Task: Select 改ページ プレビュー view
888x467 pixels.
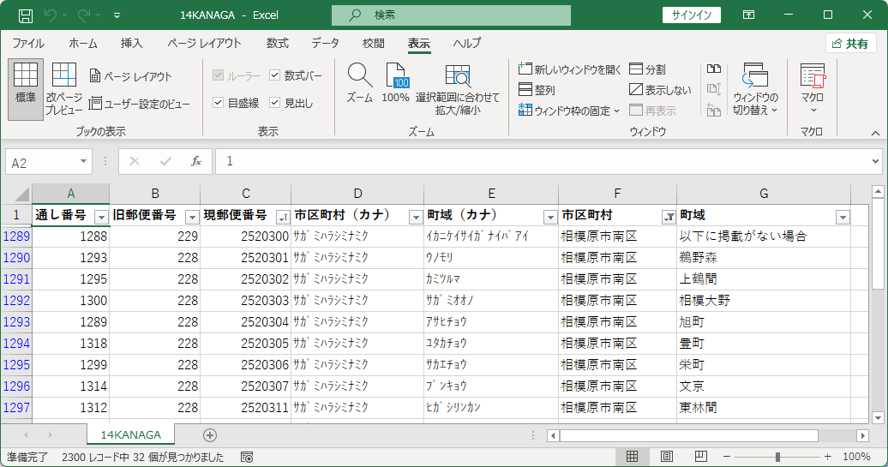Action: (x=64, y=89)
